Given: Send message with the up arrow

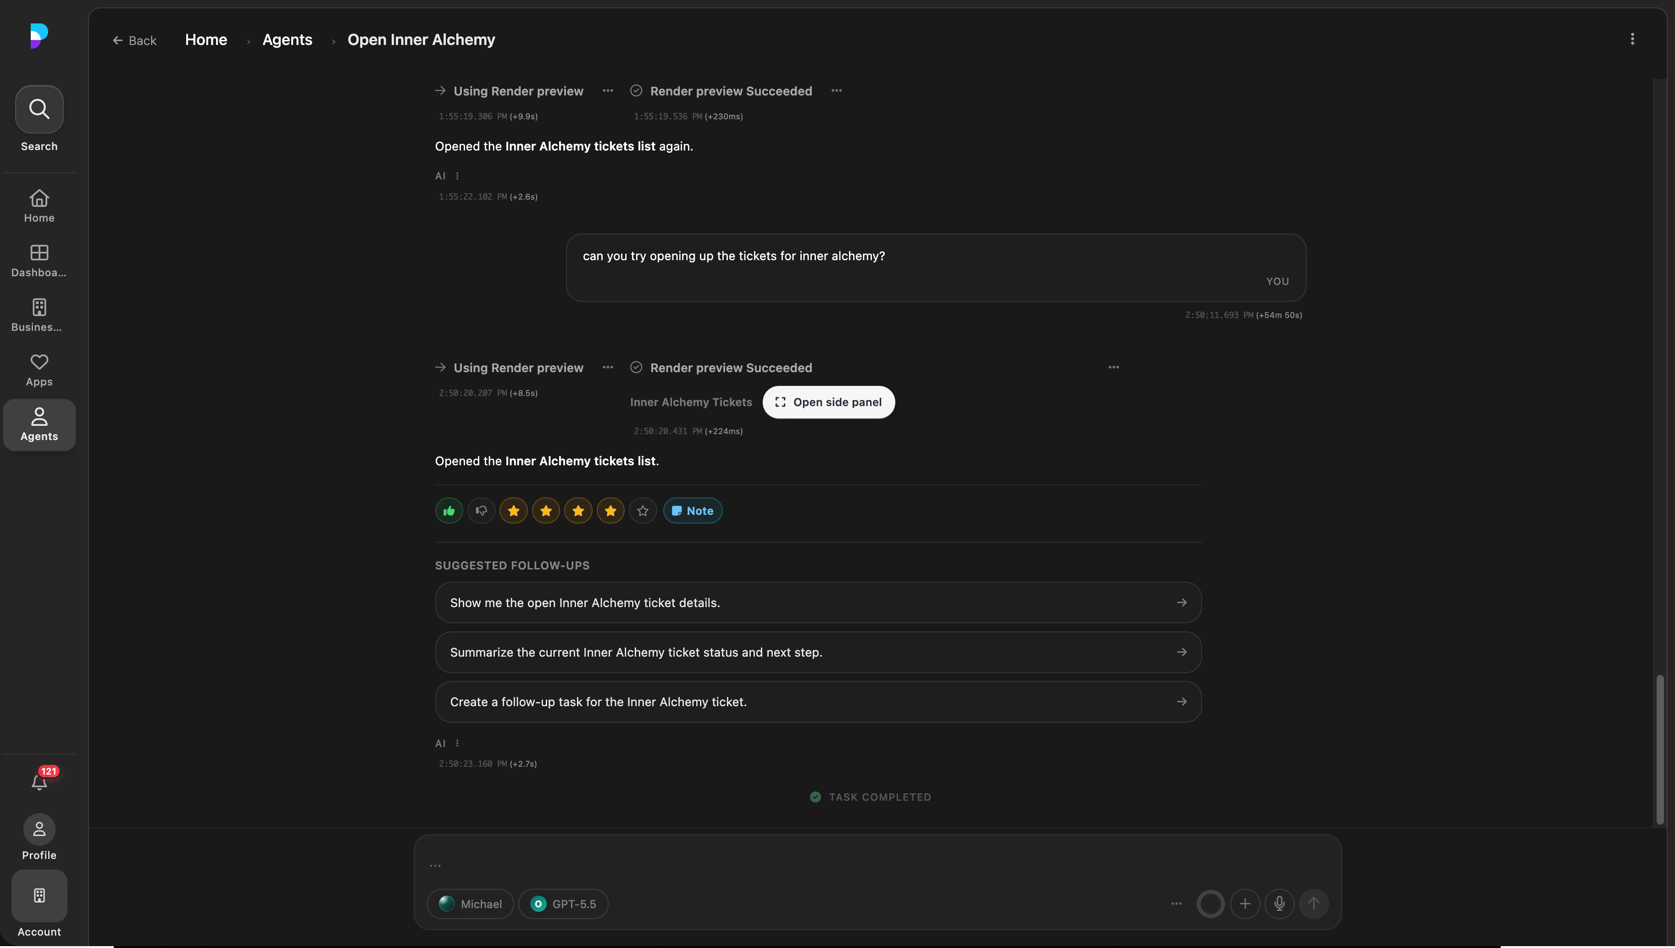Looking at the screenshot, I should point(1314,904).
